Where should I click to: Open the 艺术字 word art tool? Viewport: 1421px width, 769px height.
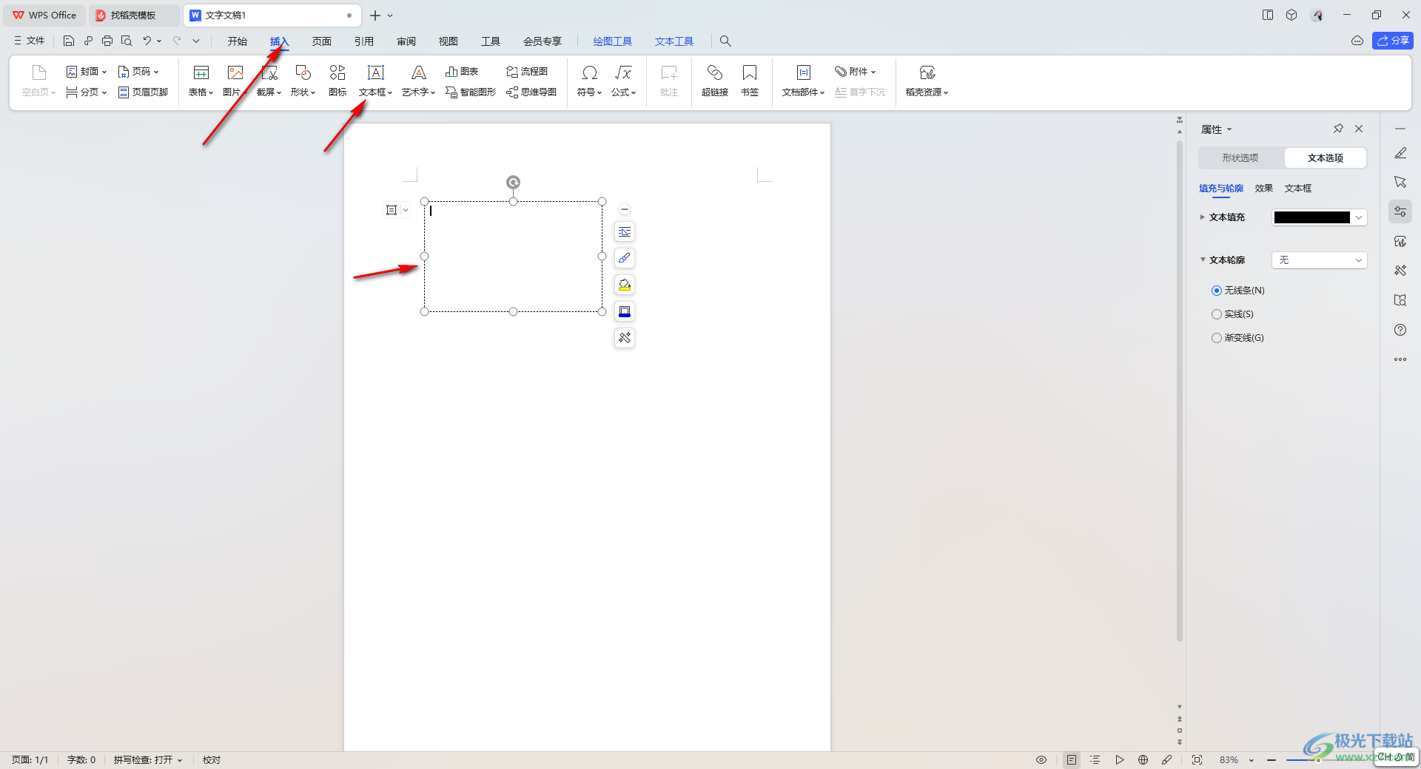click(418, 81)
